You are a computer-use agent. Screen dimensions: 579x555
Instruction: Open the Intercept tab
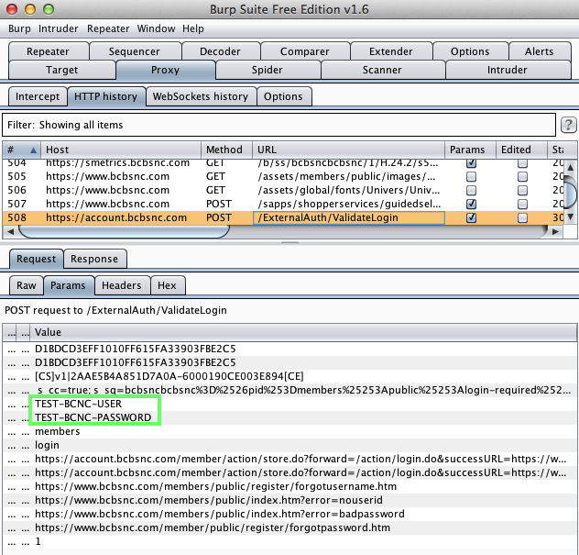click(38, 96)
